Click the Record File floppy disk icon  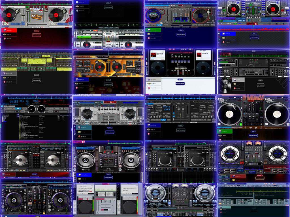point(5,30)
